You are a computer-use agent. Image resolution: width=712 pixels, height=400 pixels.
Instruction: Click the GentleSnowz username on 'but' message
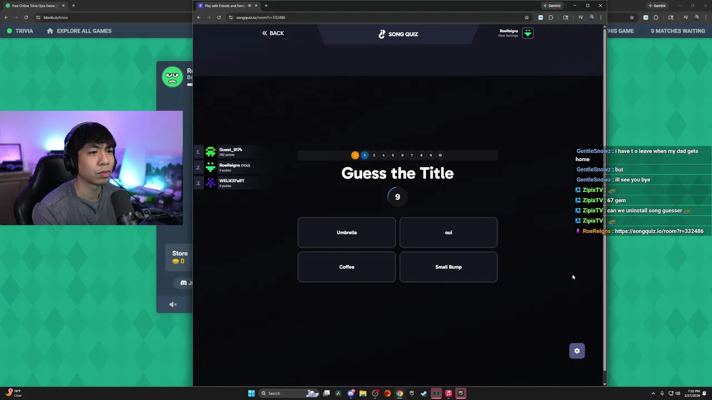pos(594,169)
